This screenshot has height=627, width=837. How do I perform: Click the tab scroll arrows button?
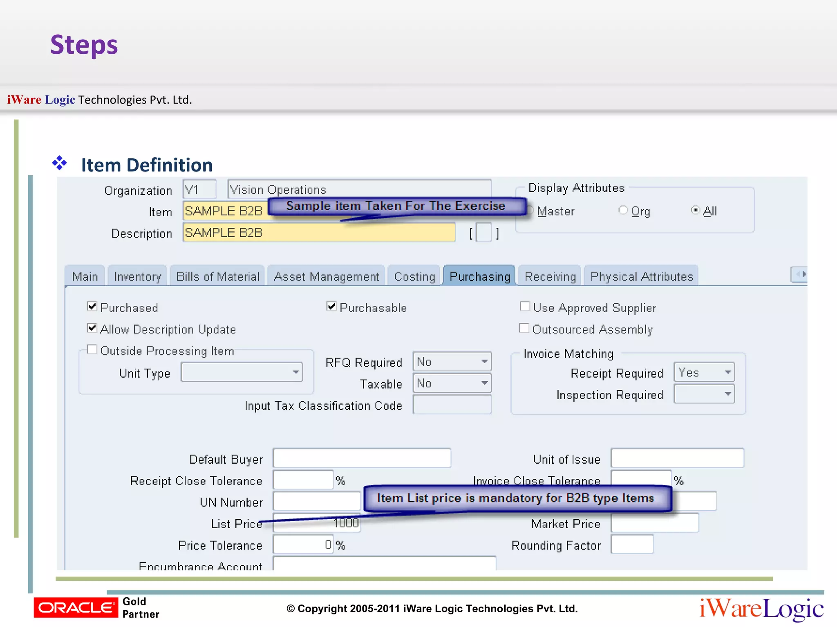799,274
